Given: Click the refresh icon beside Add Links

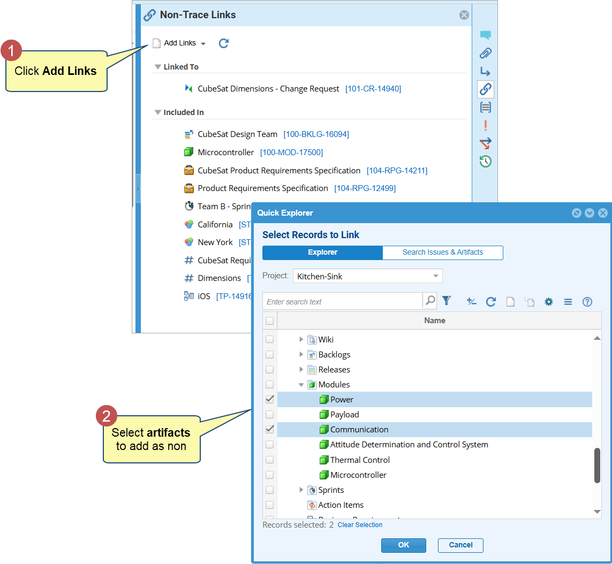Looking at the screenshot, I should (x=224, y=43).
